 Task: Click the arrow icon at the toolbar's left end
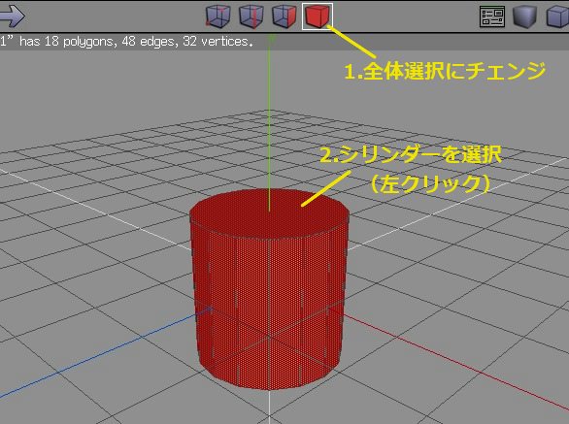[x=12, y=16]
